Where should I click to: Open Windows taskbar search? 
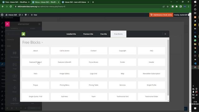(195, 6)
